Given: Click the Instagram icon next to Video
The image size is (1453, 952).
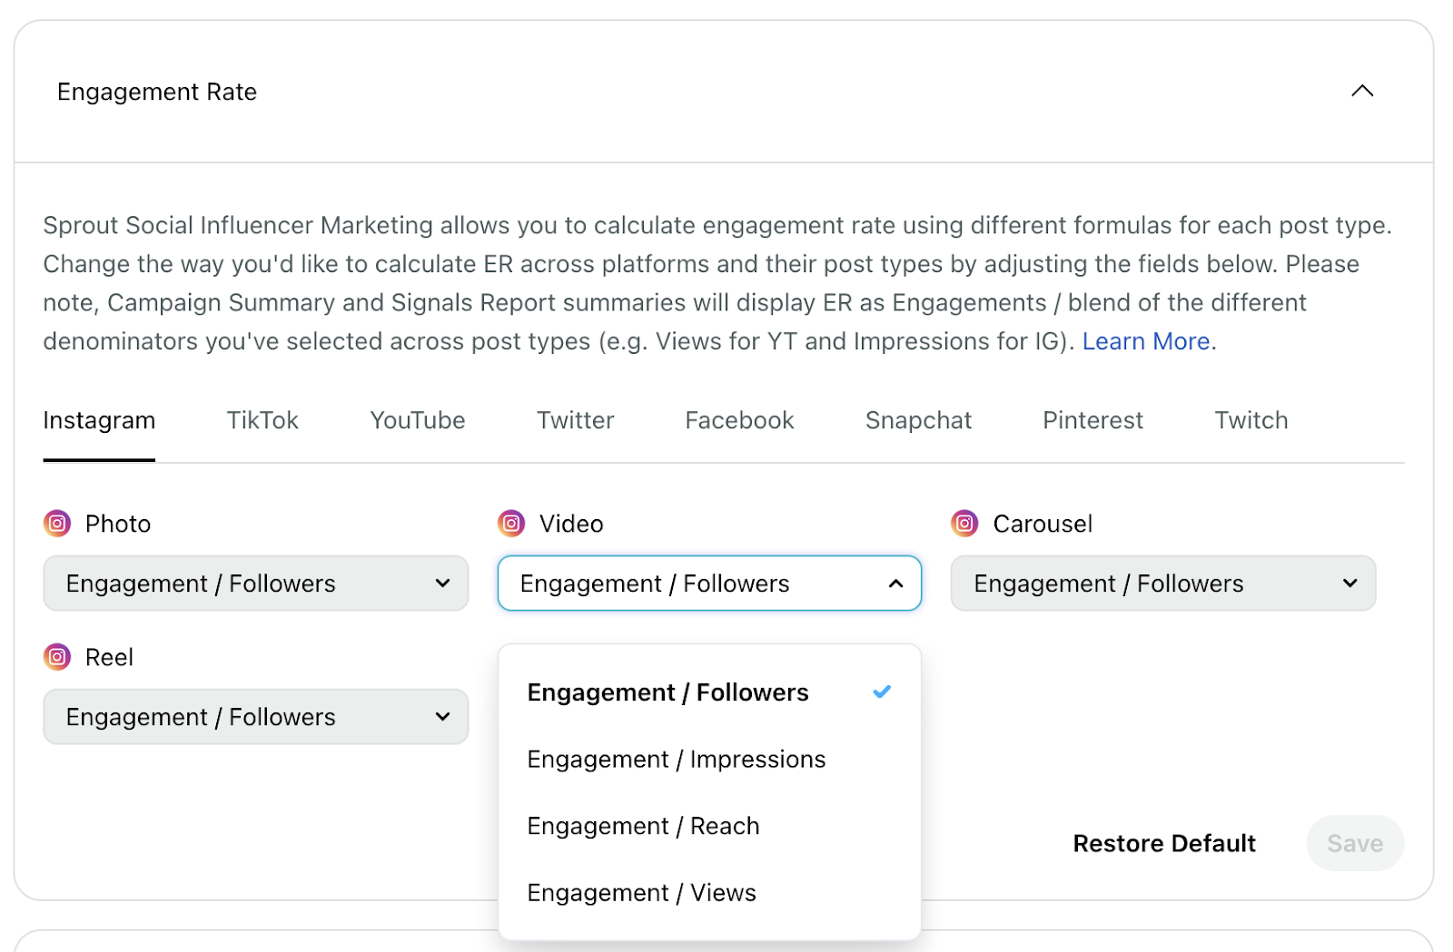Looking at the screenshot, I should coord(511,524).
